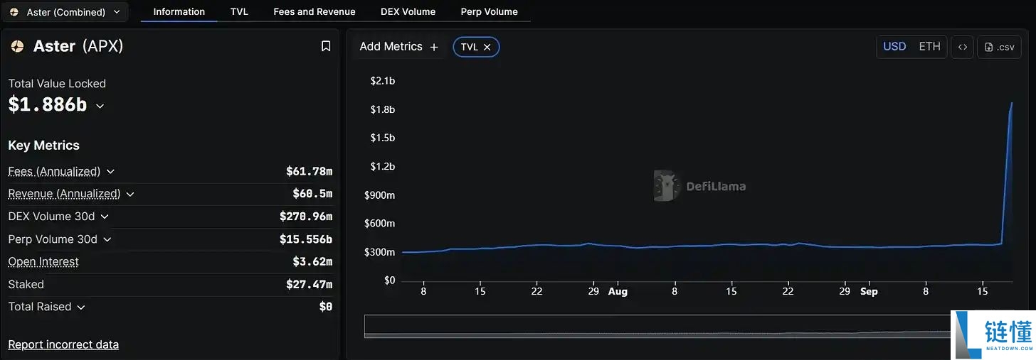The width and height of the screenshot is (1036, 360).
Task: Download the chart data as .csv
Action: click(999, 47)
